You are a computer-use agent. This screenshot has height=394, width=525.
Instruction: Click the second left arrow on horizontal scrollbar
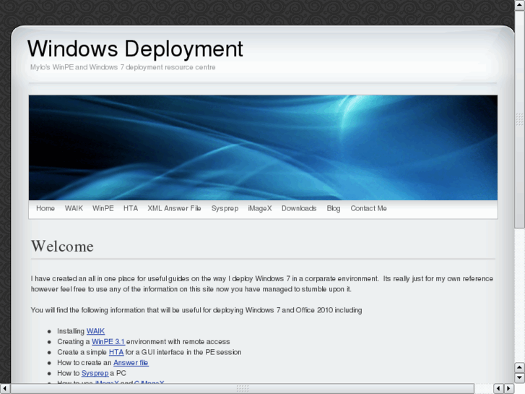pyautogui.click(x=498, y=388)
